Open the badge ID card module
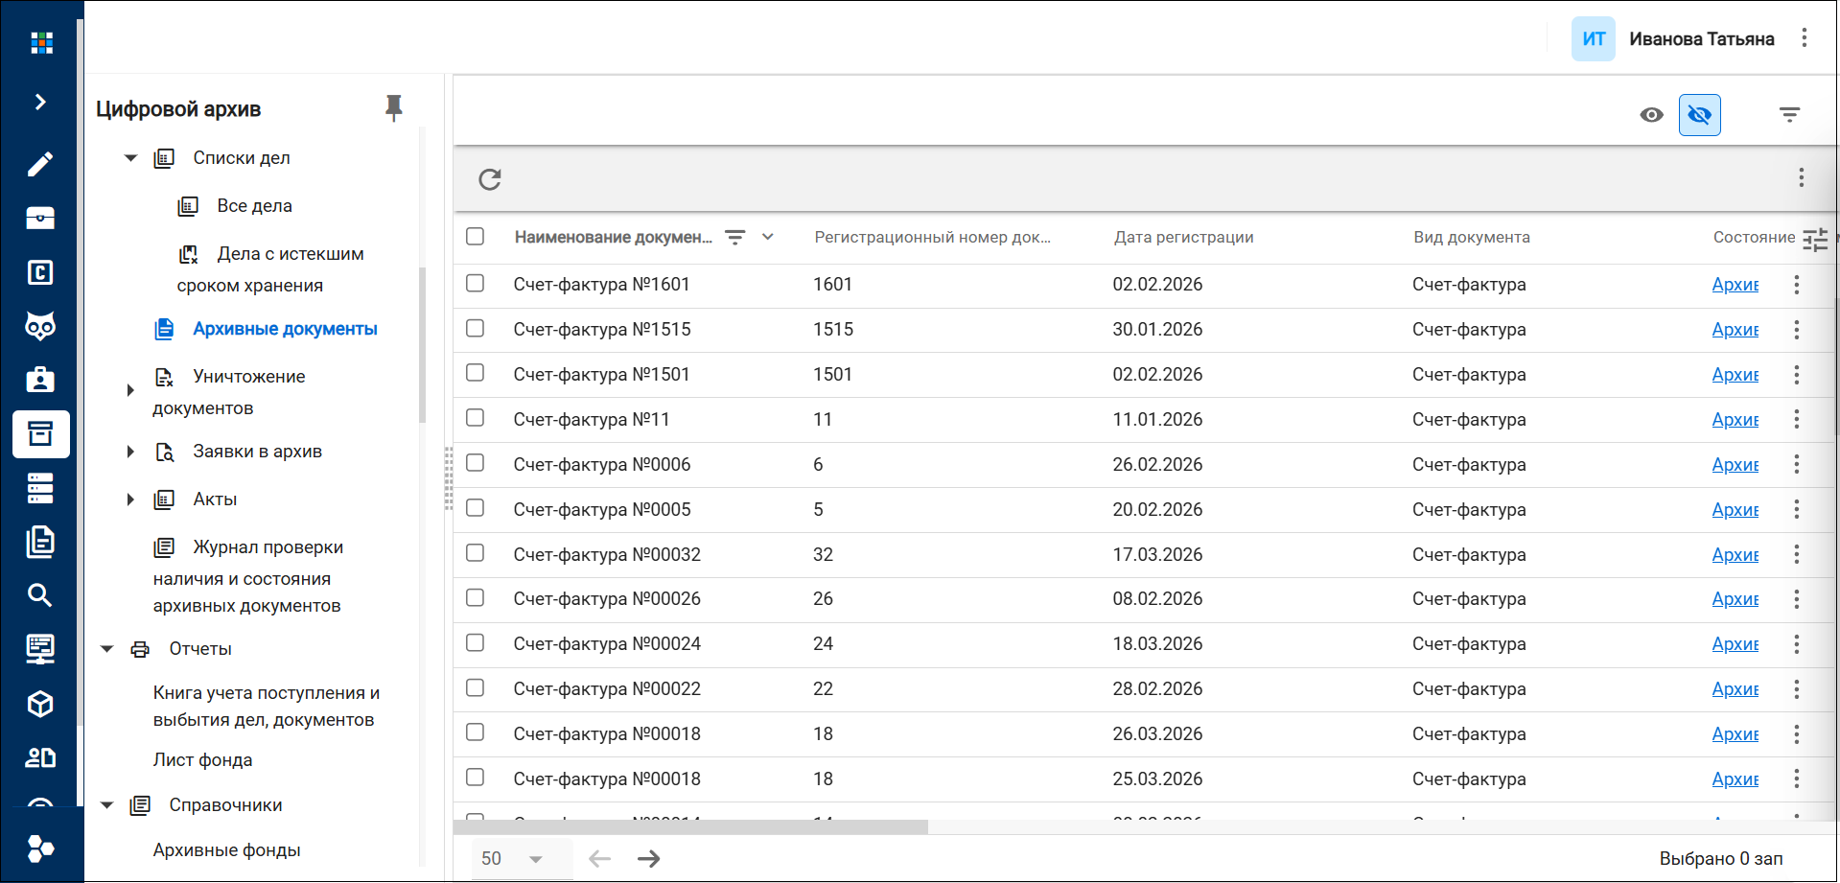Image resolution: width=1840 pixels, height=883 pixels. [x=40, y=380]
